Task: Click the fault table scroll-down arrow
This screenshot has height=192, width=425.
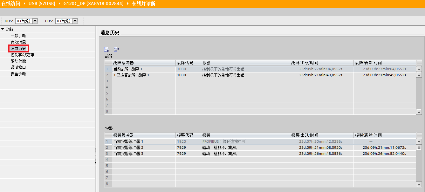Action: pyautogui.click(x=419, y=112)
